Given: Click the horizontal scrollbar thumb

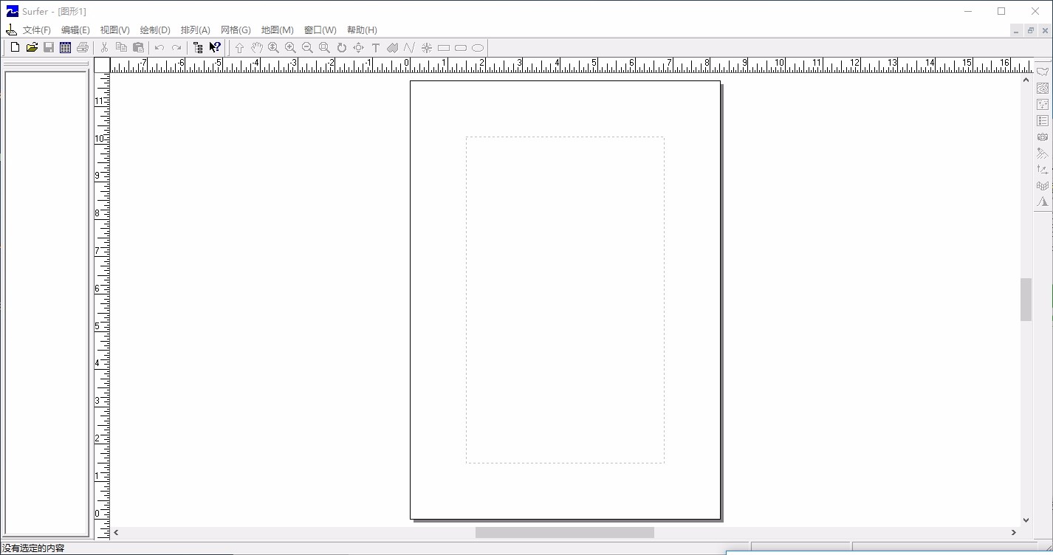Looking at the screenshot, I should tap(565, 532).
